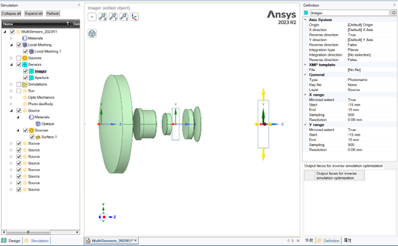Screen dimensions: 398x246
Task: Click the MultiSensors_2023R1 root icon
Action: (x=18, y=32)
